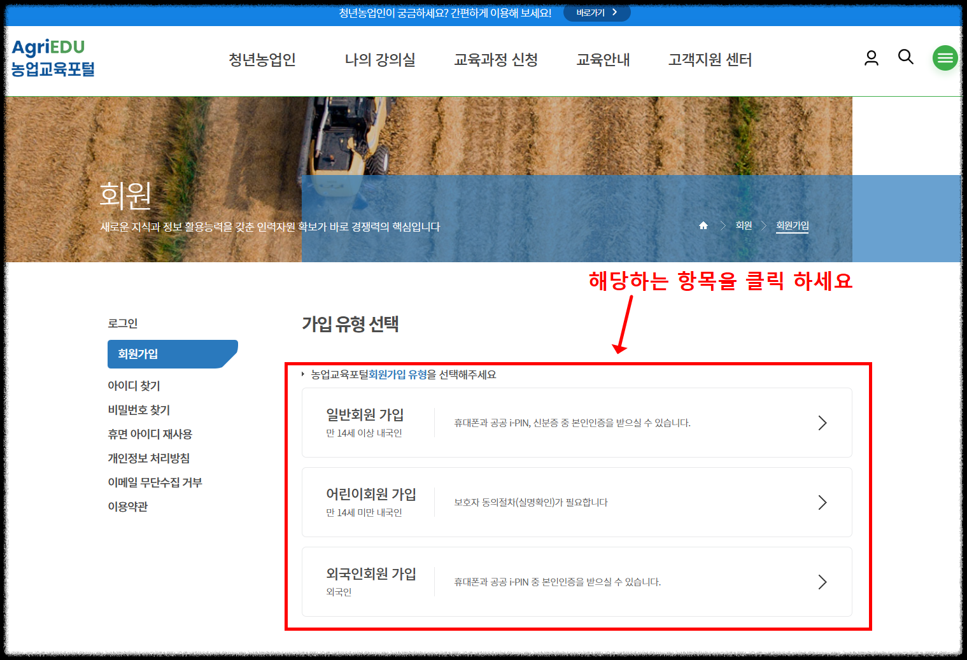Image resolution: width=967 pixels, height=660 pixels.
Task: Select 회원가입 in the left sidebar
Action: coord(138,354)
